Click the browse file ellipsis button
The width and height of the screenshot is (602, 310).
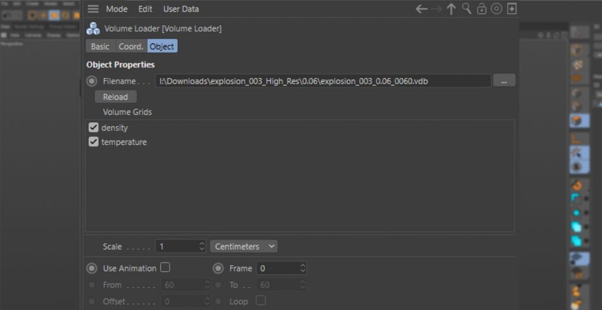(504, 81)
